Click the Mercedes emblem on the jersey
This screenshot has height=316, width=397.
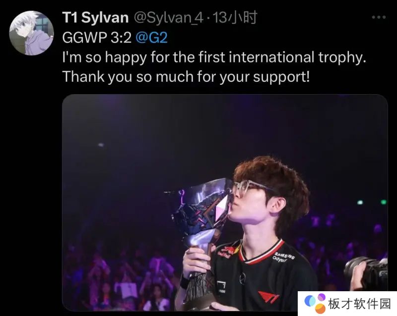242,278
